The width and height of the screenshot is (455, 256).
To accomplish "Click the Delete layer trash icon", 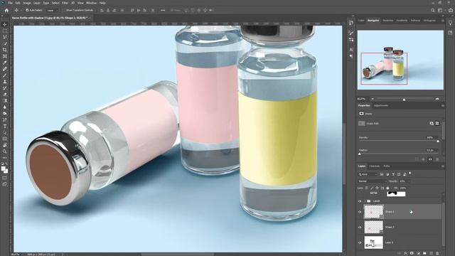I will click(x=437, y=253).
